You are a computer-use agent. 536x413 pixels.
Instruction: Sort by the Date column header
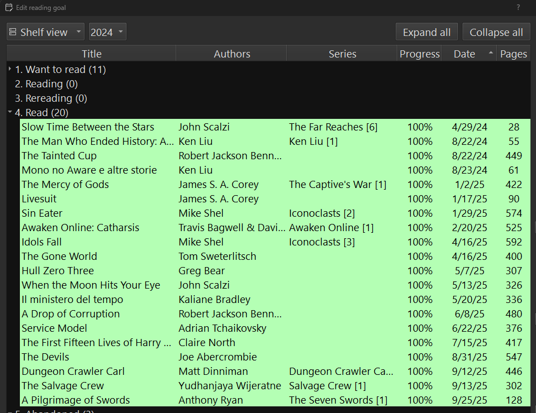pos(469,54)
